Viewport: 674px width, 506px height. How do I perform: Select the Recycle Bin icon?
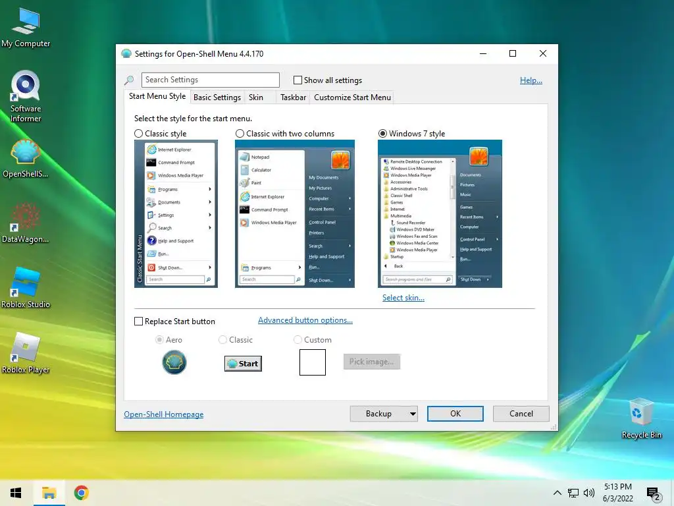641,418
